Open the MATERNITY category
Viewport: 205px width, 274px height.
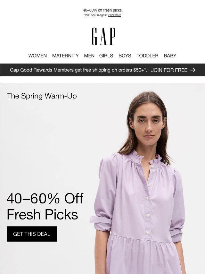pos(65,56)
